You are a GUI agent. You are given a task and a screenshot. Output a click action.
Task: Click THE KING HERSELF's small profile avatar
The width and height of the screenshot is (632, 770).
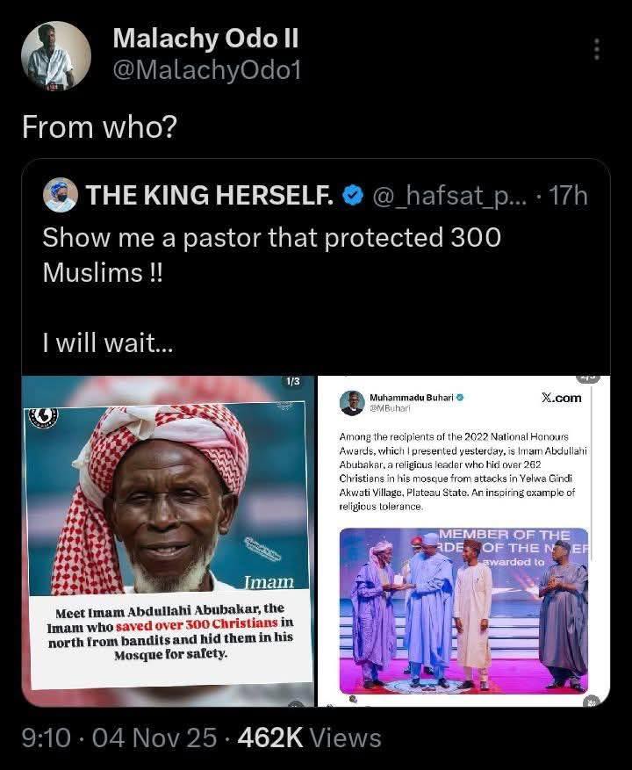(61, 196)
